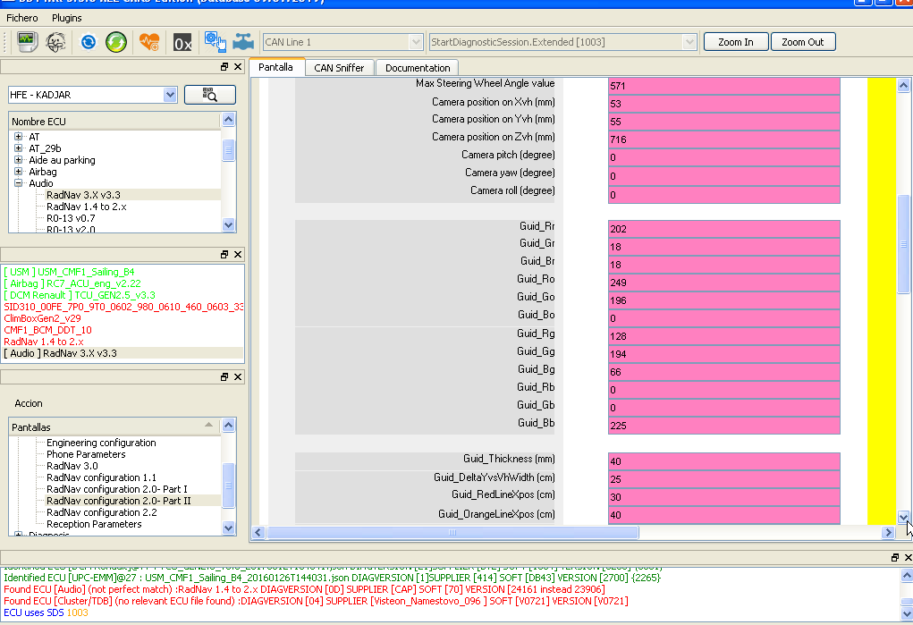Open Reception Parameters screen
The height and width of the screenshot is (625, 913).
(x=94, y=524)
